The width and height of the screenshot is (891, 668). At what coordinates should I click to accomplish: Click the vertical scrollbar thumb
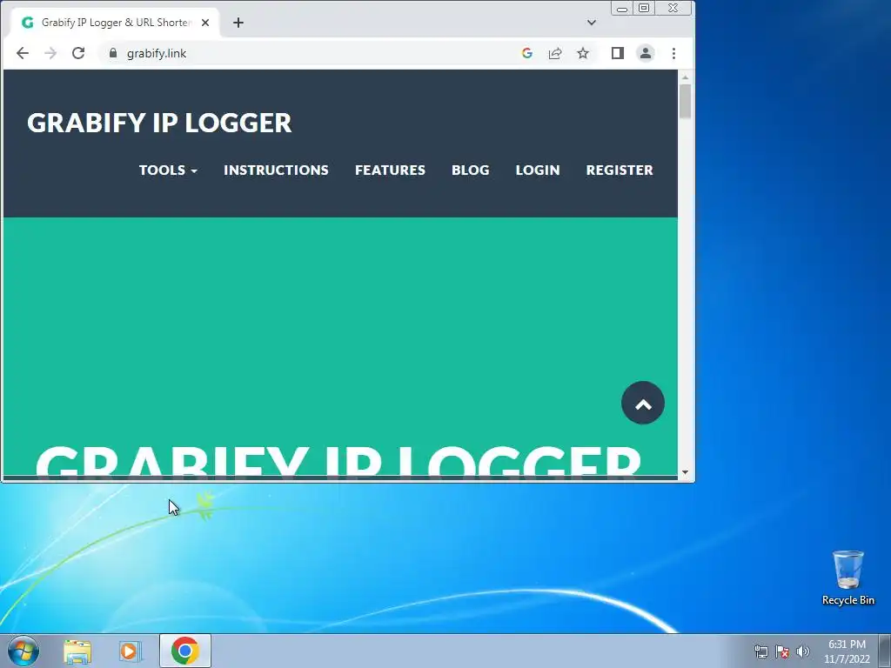686,101
